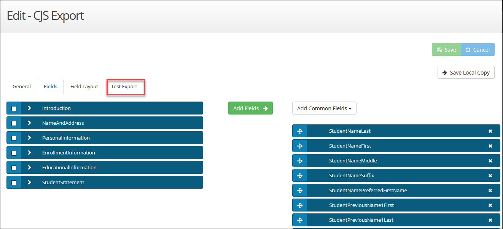Check the Introduction section checkbox
This screenshot has height=229, width=503.
click(14, 108)
